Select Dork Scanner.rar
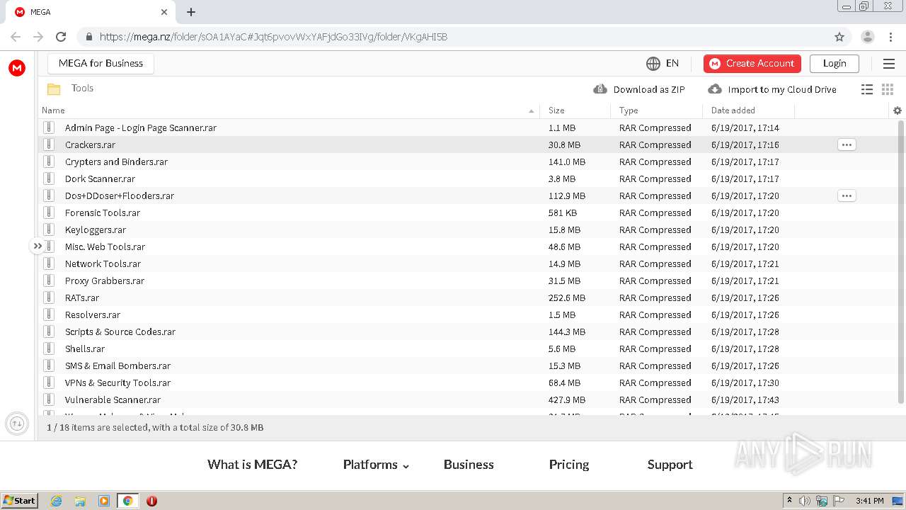 (100, 178)
